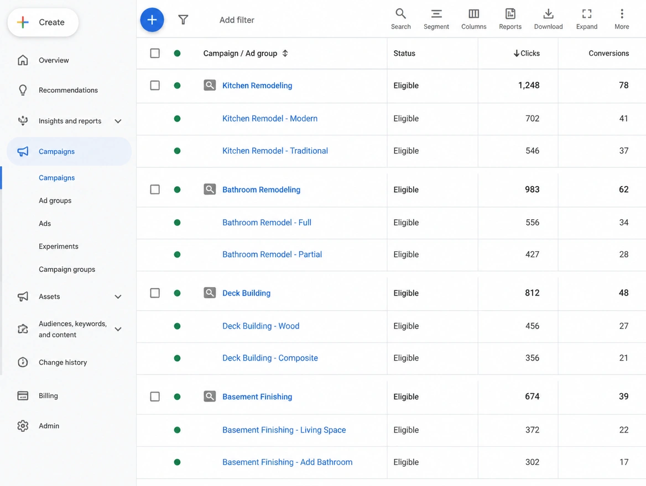Open the Reports toolbar option
This screenshot has width=646, height=486.
pyautogui.click(x=510, y=19)
